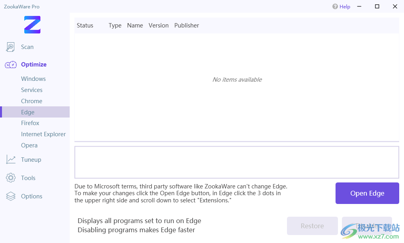
Task: Open the Windows optimize section
Action: [33, 79]
